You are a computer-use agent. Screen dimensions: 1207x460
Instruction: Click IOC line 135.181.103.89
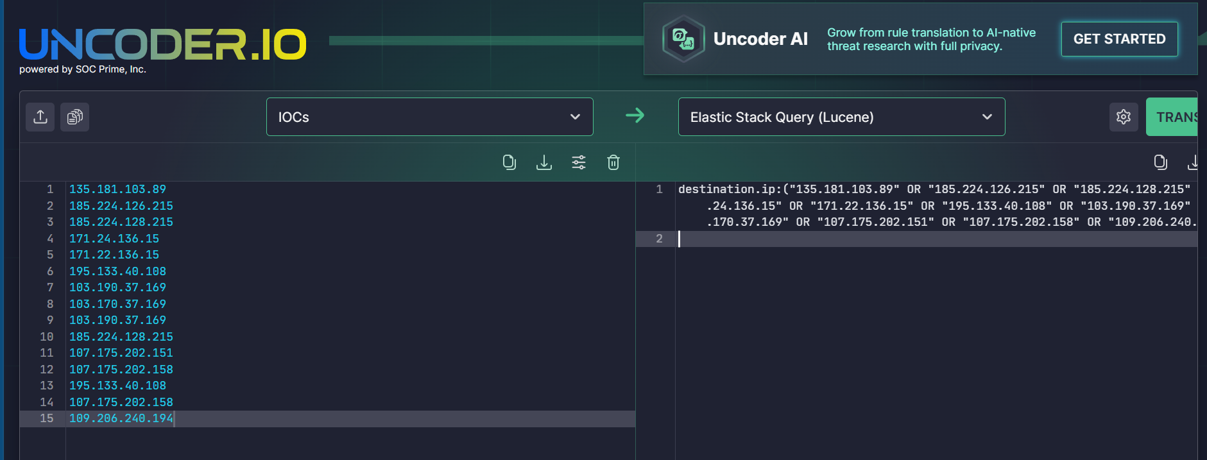coord(117,189)
